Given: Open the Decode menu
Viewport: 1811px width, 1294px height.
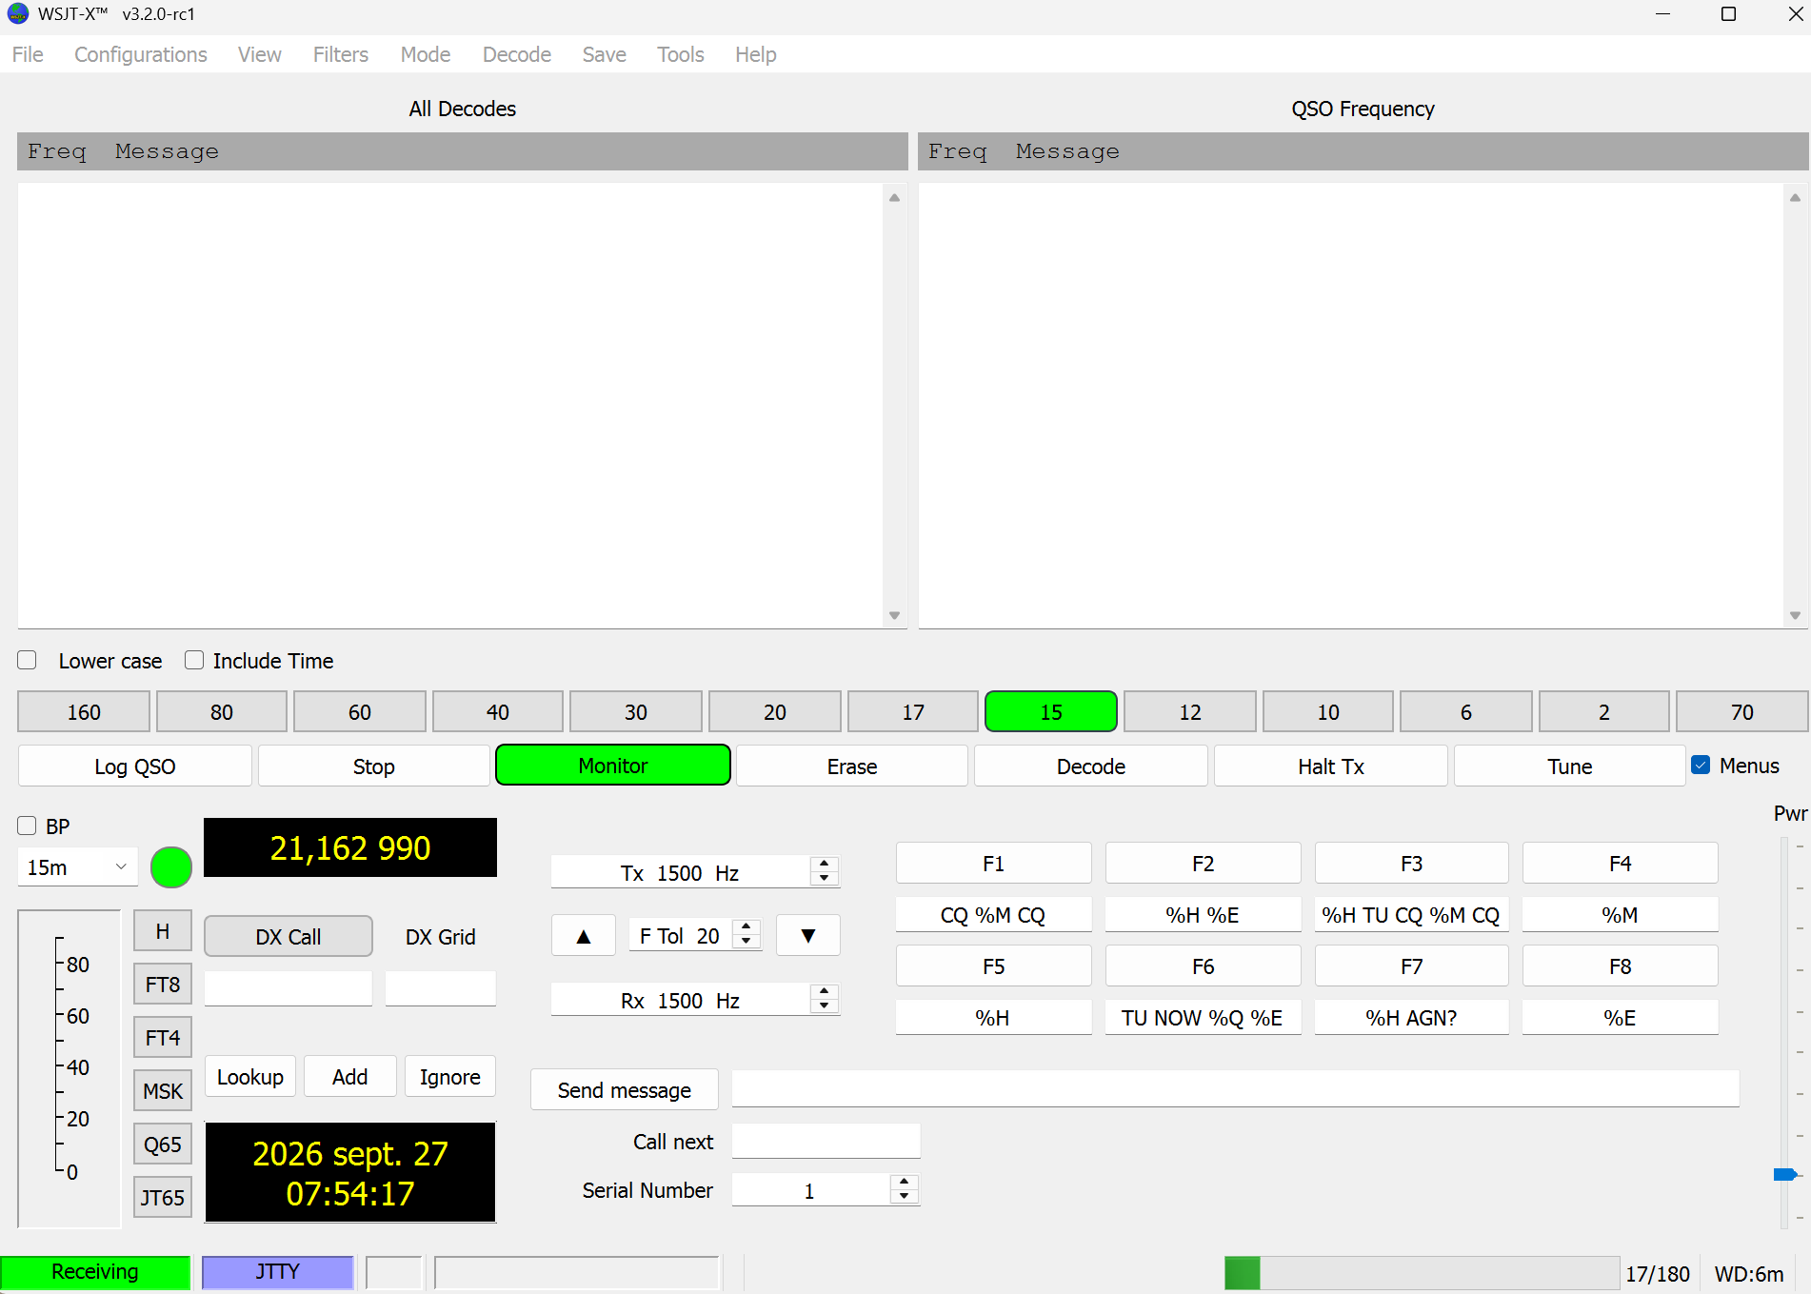Looking at the screenshot, I should [x=517, y=54].
